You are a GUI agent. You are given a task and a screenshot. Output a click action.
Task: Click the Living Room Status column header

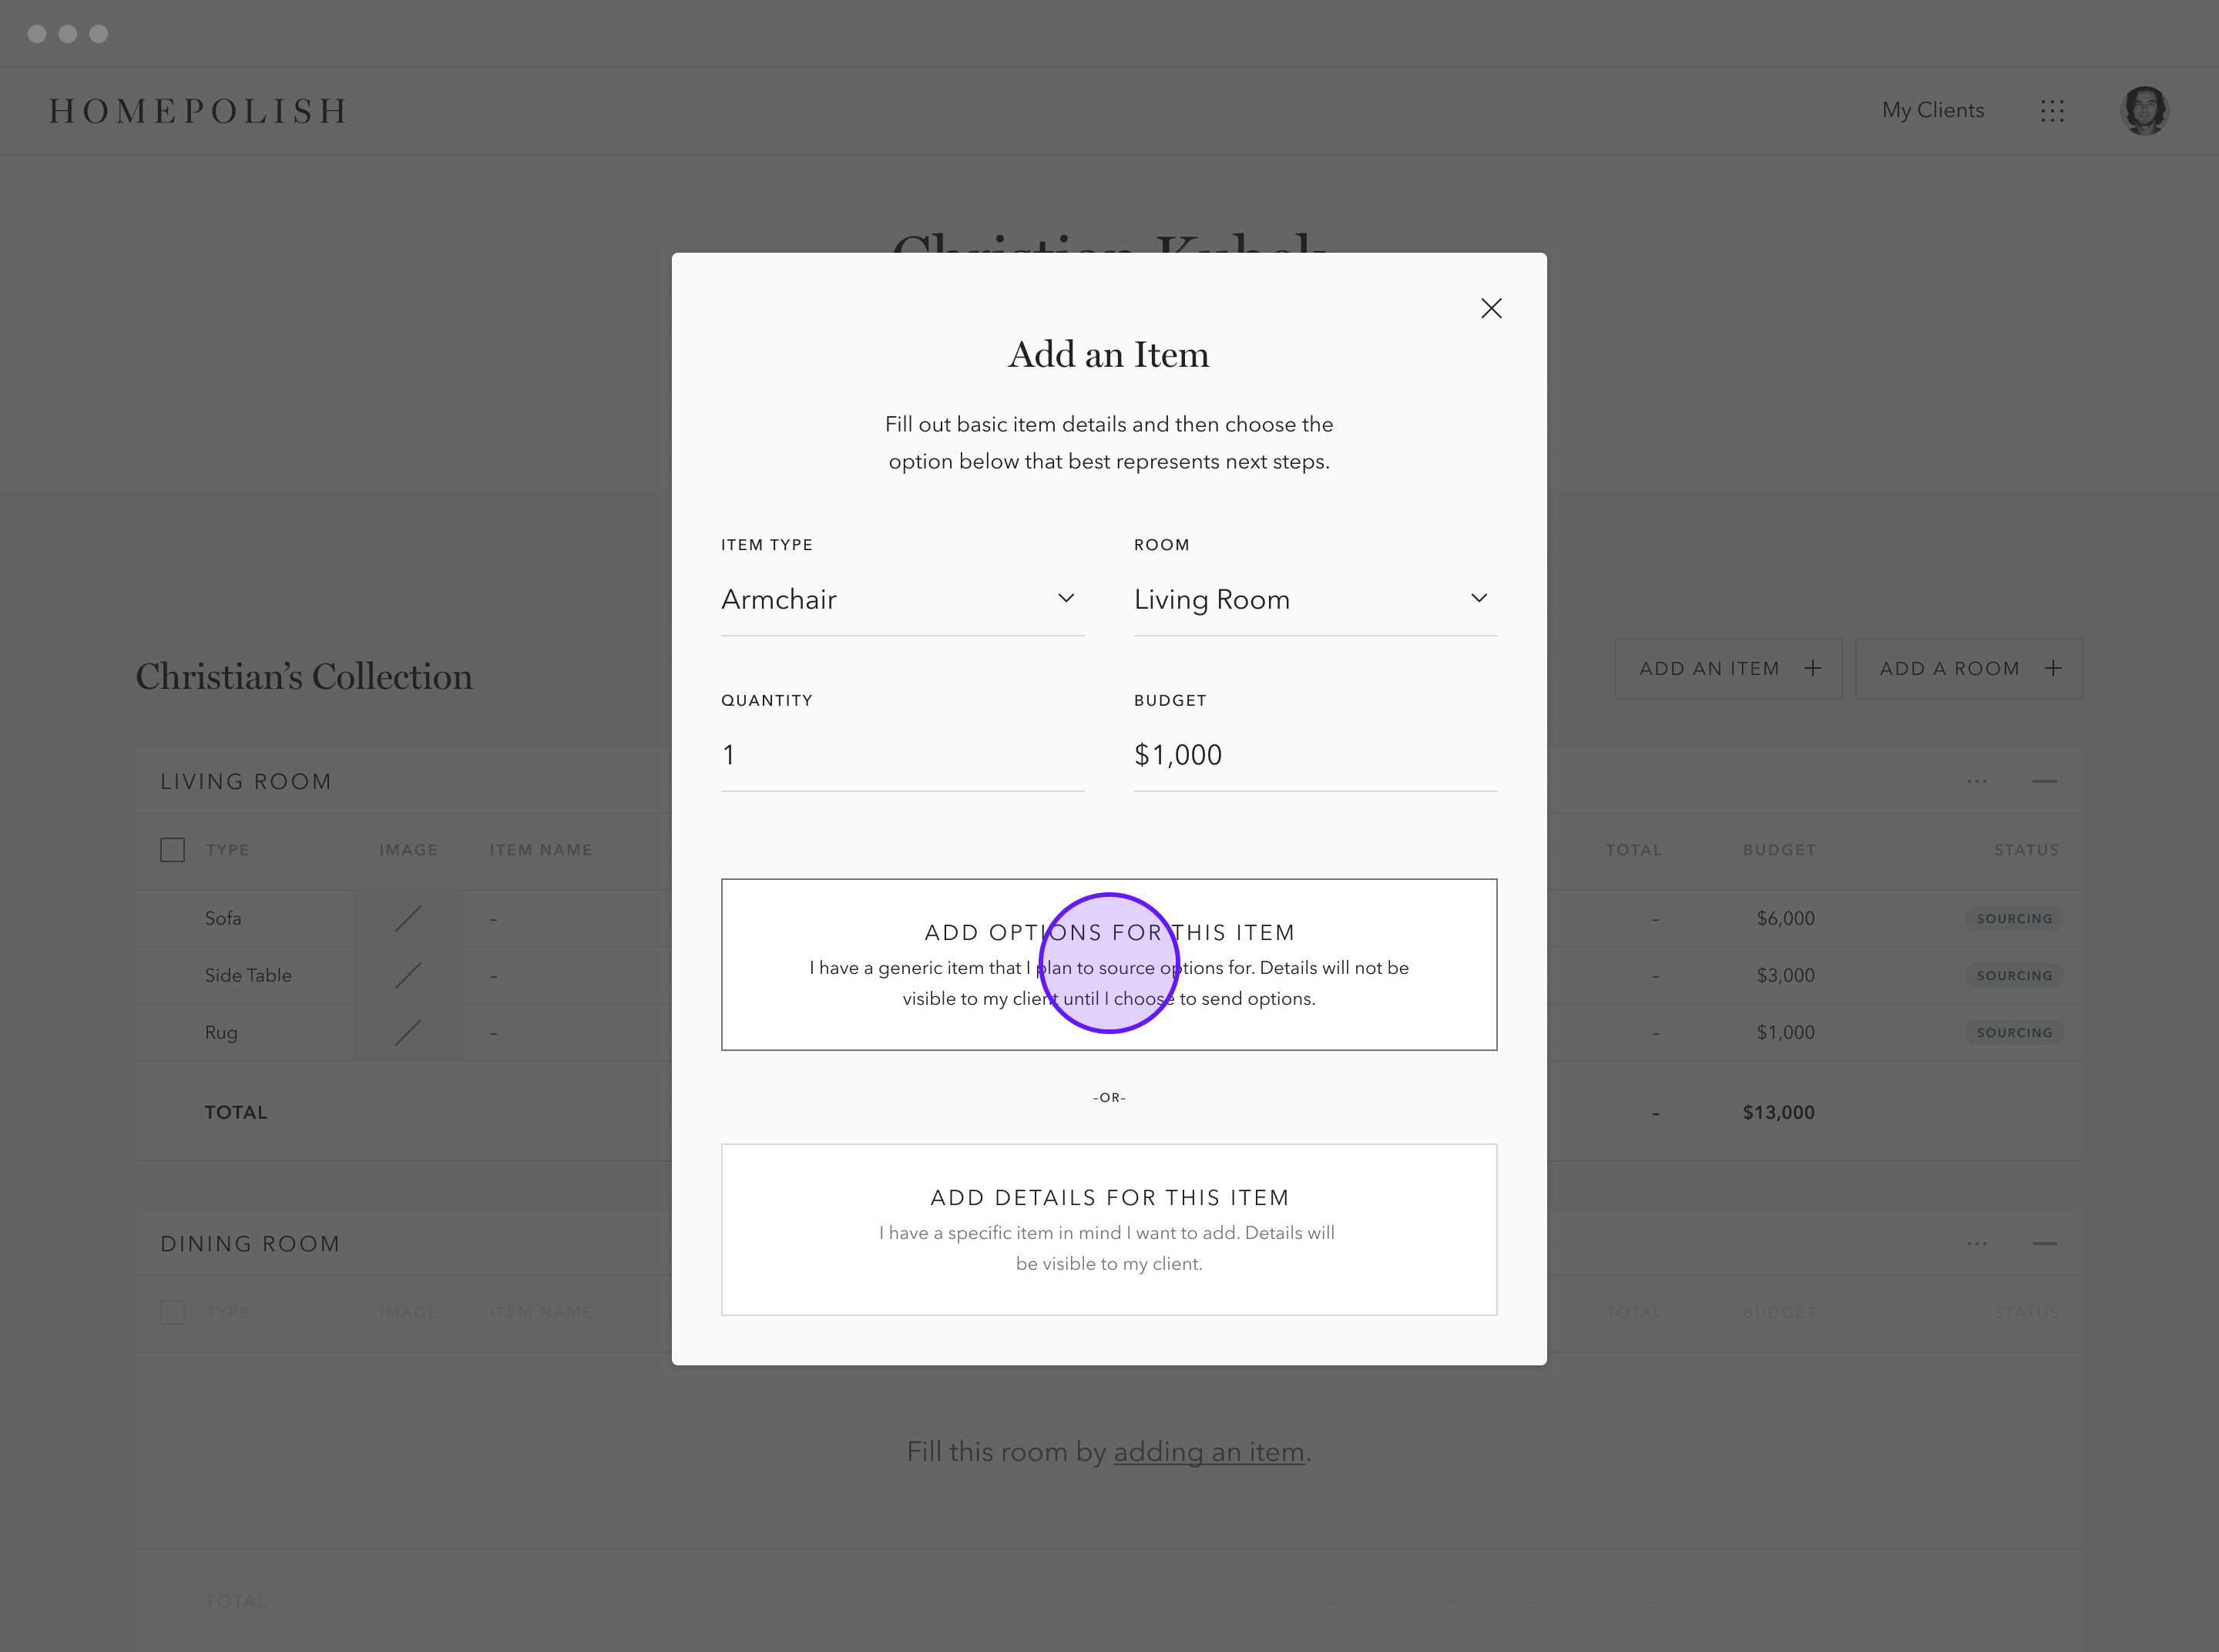pyautogui.click(x=2026, y=850)
